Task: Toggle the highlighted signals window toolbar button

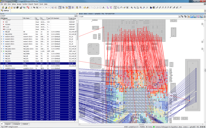Action: click(x=60, y=7)
